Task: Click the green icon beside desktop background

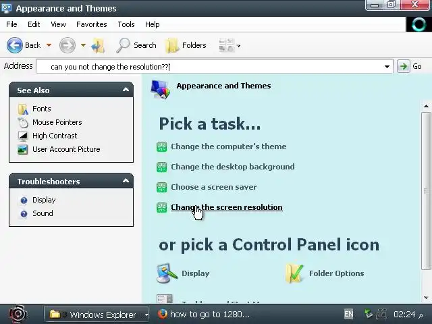Action: click(x=162, y=167)
